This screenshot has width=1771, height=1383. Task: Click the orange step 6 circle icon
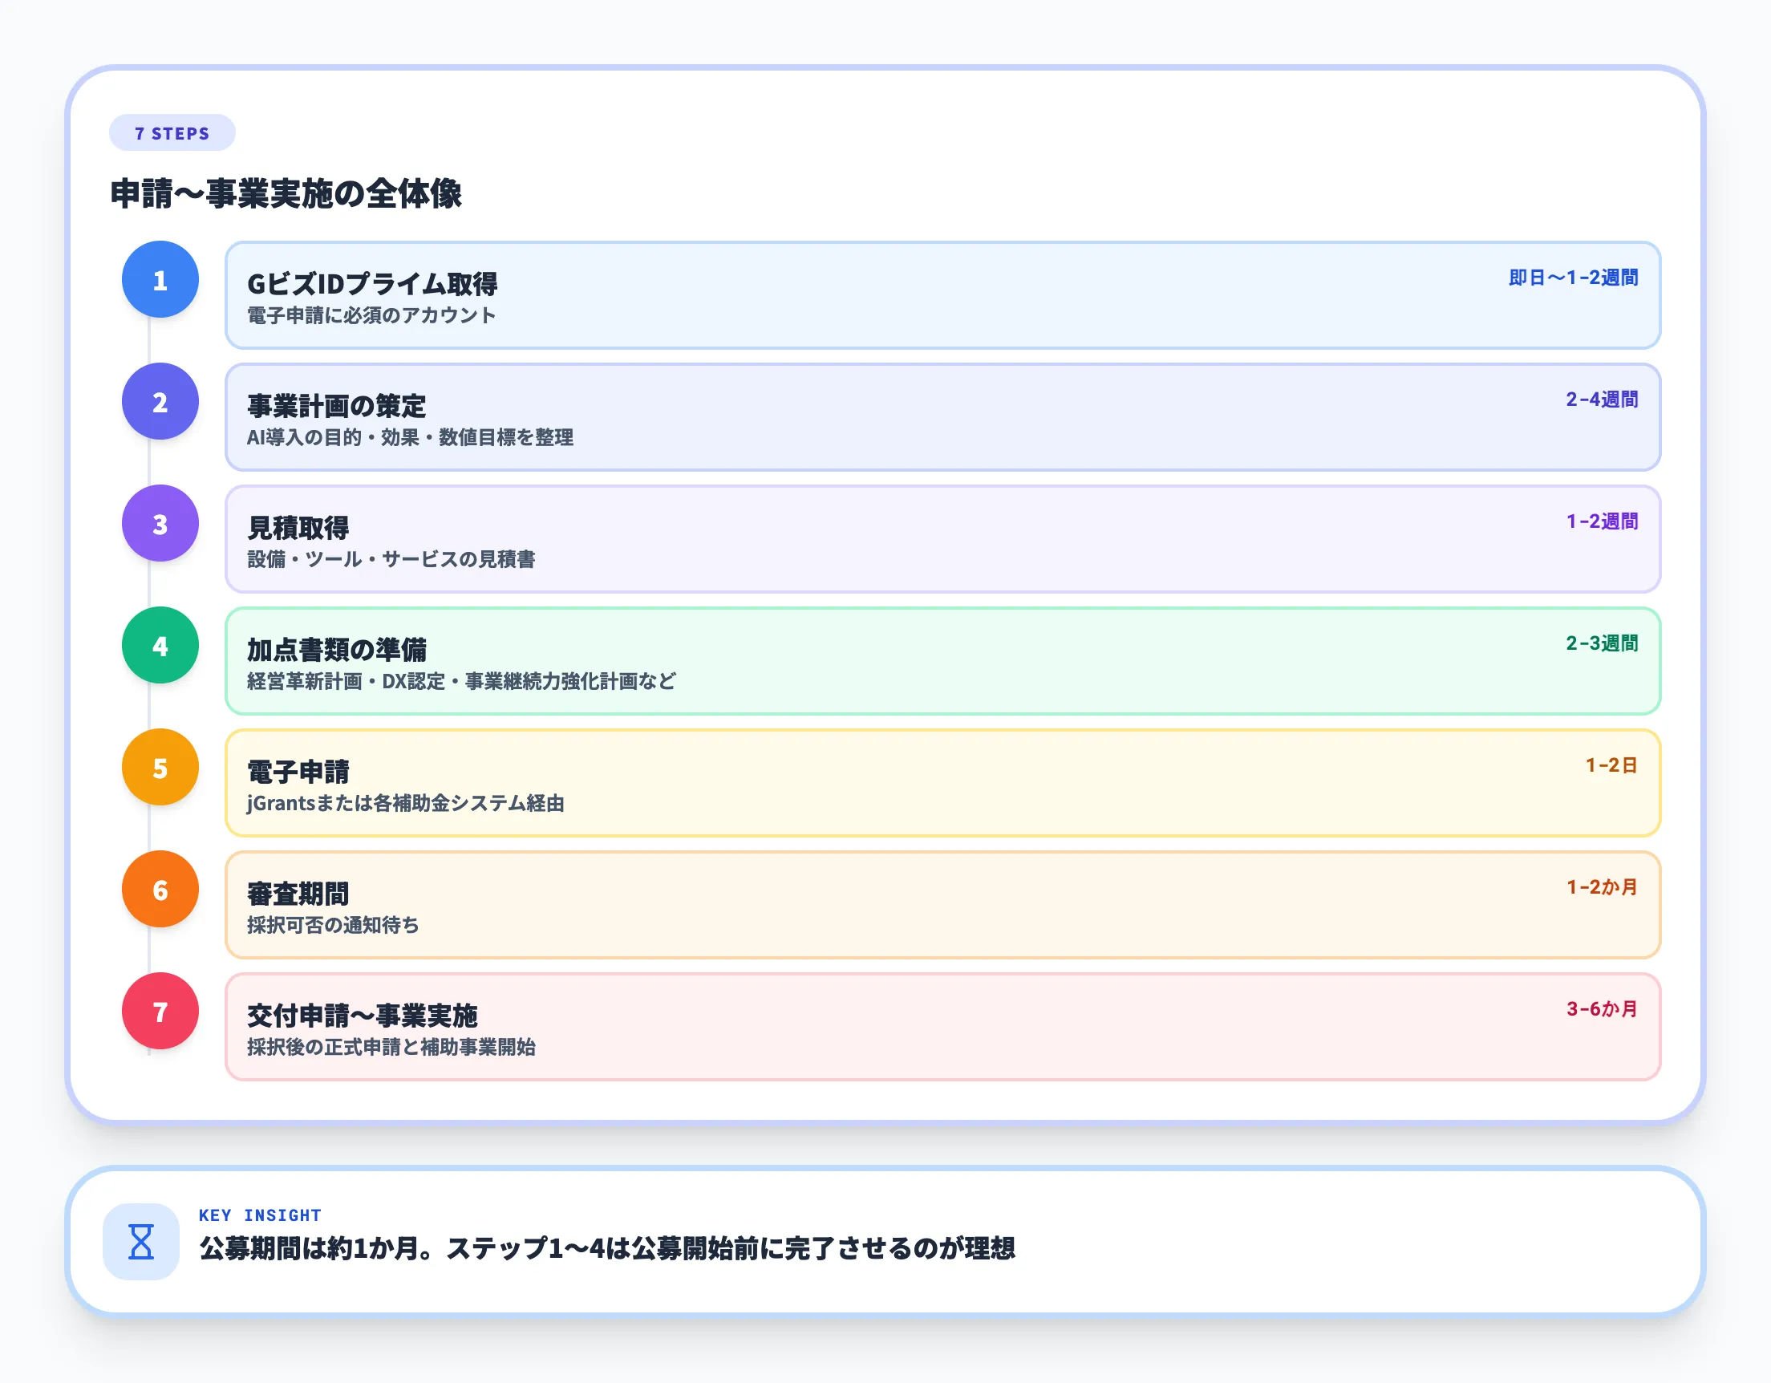(x=160, y=889)
